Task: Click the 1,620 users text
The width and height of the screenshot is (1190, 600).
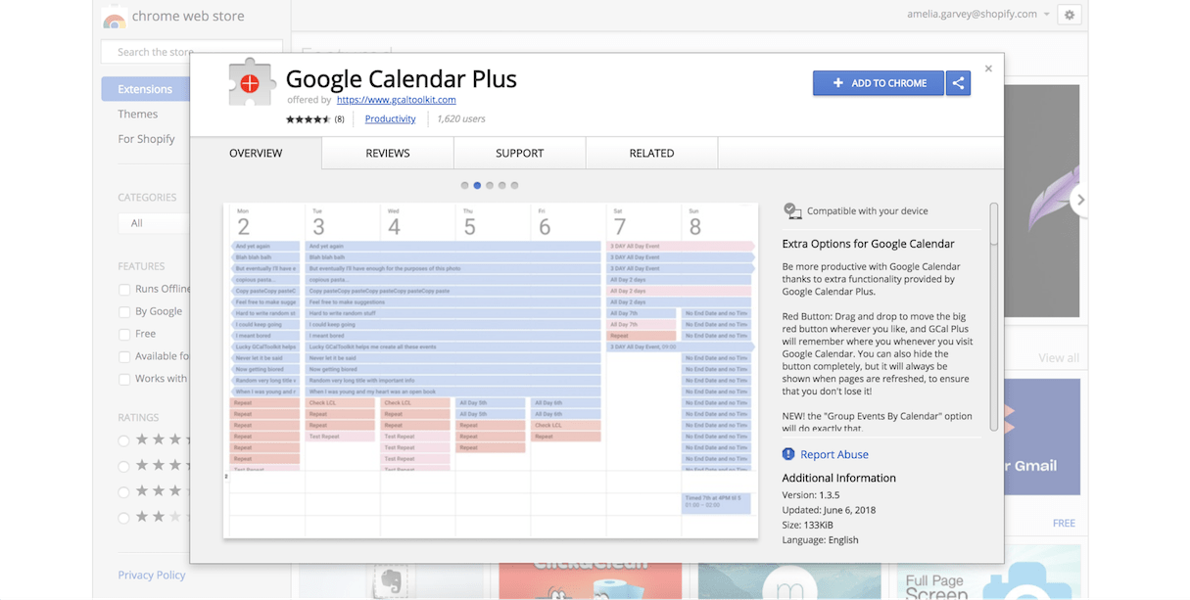Action: 461,119
